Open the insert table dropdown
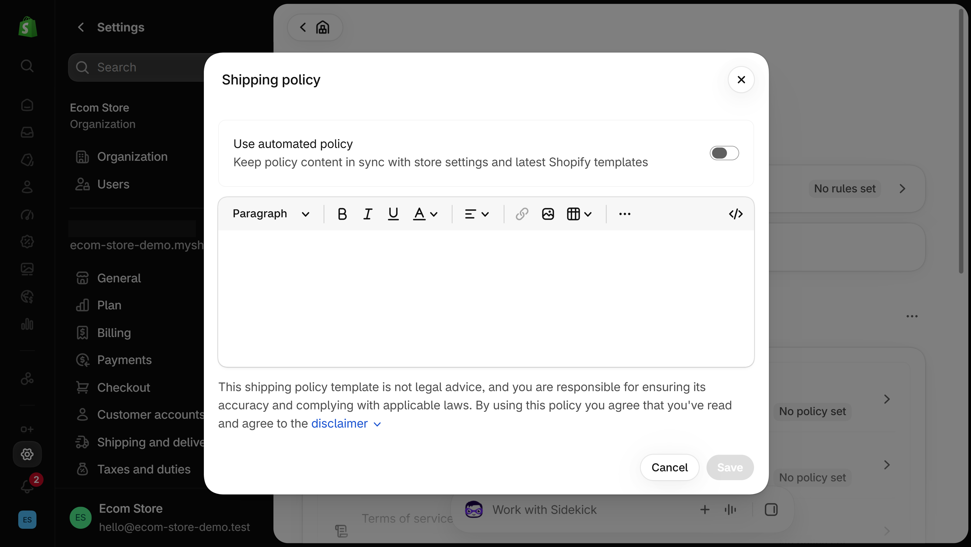 pos(579,214)
